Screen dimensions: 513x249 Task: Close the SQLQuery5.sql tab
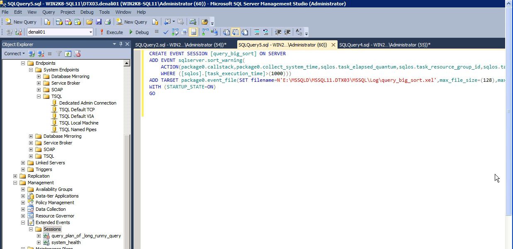(x=333, y=45)
